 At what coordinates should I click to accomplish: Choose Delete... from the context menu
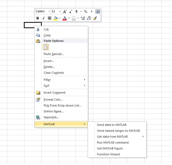[x=61, y=67]
